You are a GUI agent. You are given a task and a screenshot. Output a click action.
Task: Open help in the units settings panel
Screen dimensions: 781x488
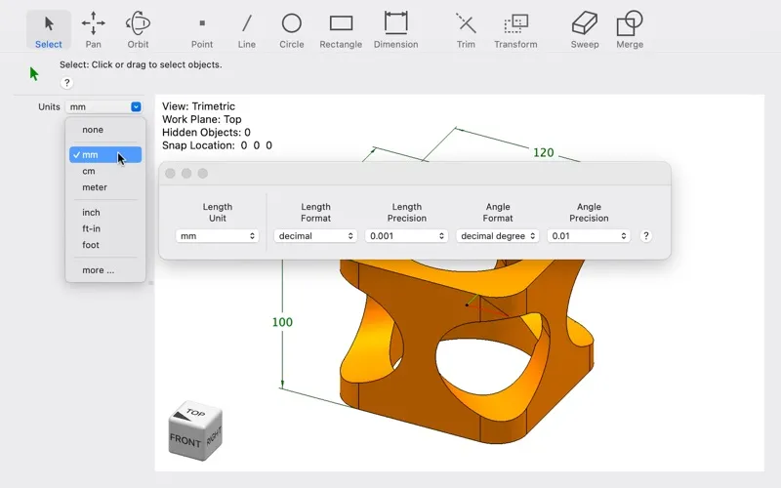pyautogui.click(x=646, y=236)
